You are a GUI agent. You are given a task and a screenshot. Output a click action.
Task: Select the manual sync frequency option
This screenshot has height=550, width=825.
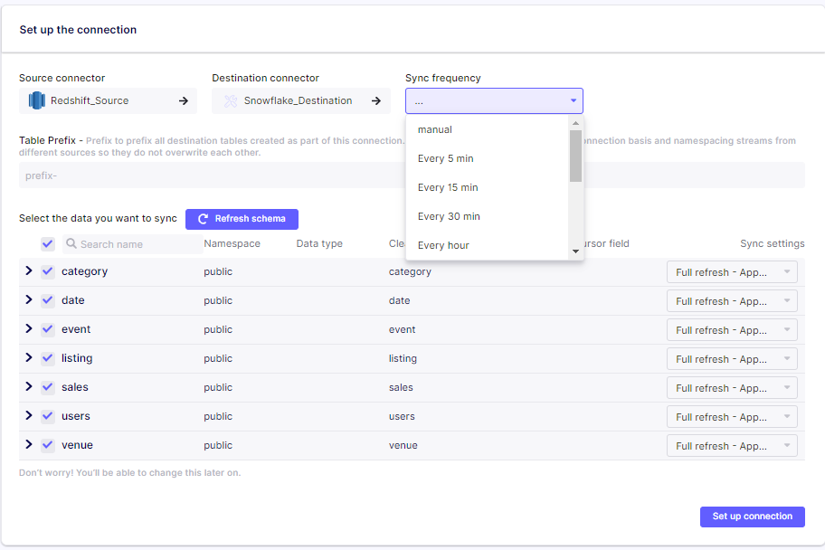tap(435, 129)
